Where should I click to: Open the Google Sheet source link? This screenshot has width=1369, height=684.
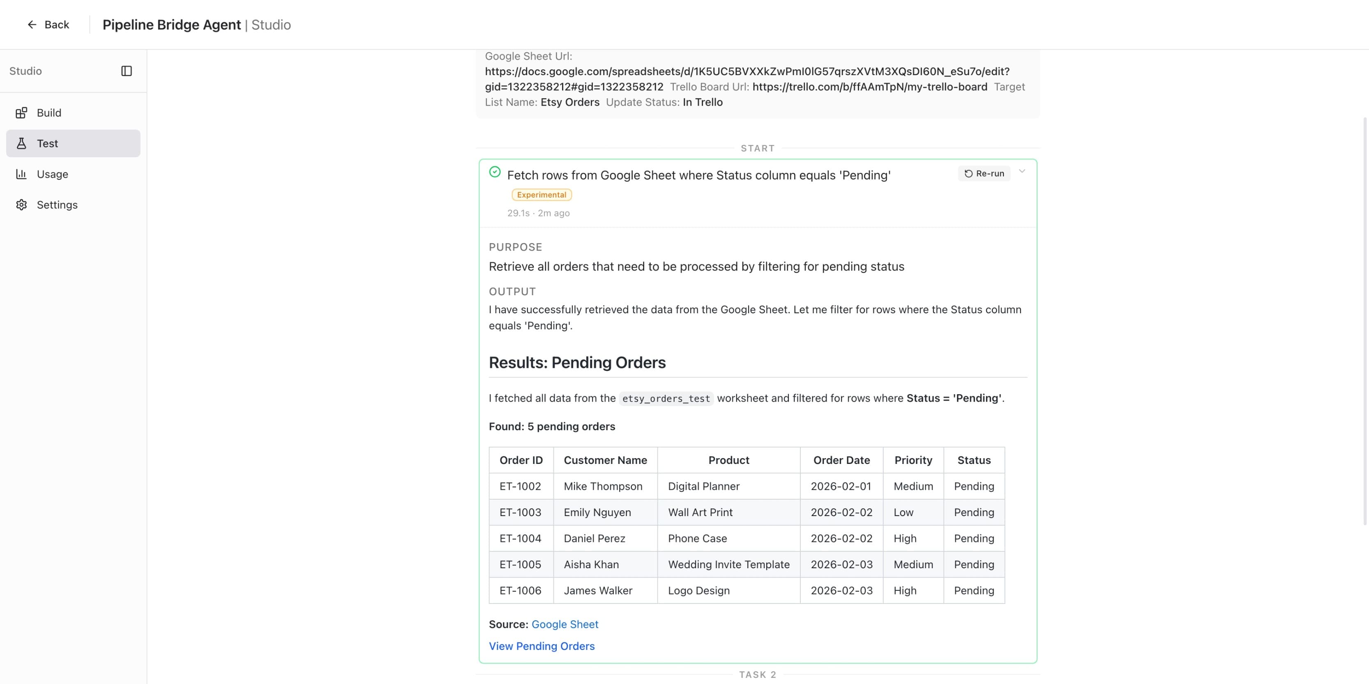click(x=565, y=624)
